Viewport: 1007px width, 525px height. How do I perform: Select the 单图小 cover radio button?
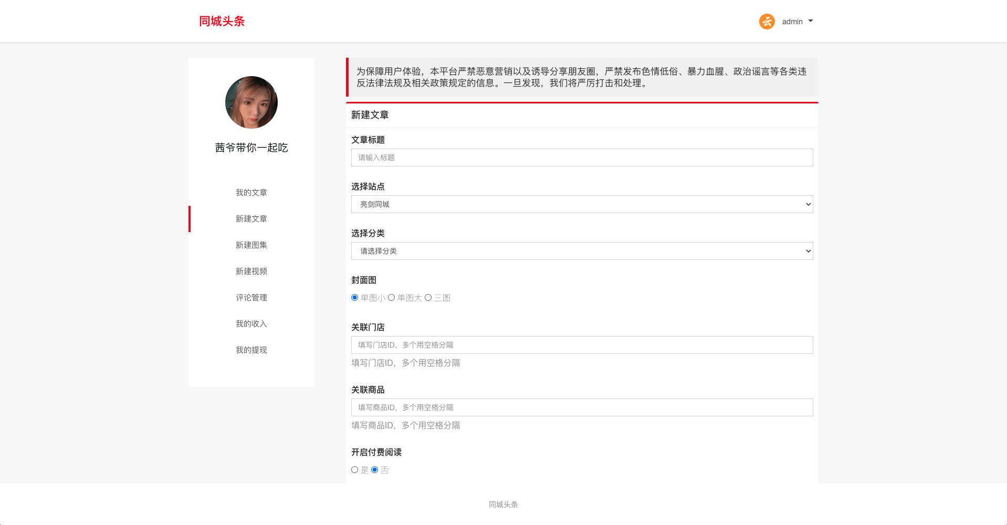[x=355, y=298]
